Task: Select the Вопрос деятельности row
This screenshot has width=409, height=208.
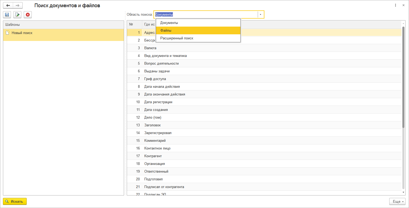Action: tap(264, 64)
